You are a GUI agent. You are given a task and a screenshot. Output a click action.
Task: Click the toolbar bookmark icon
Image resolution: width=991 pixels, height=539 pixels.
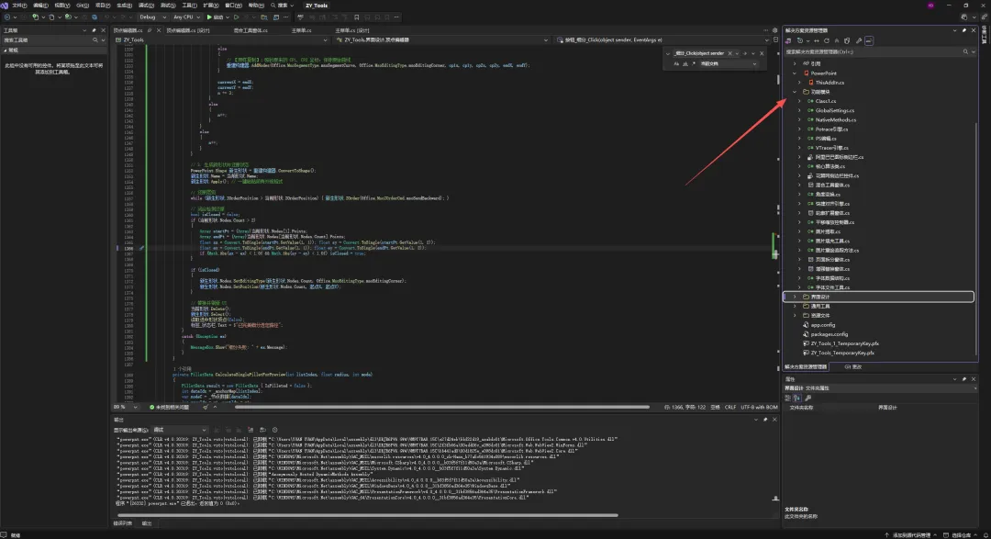(x=356, y=17)
